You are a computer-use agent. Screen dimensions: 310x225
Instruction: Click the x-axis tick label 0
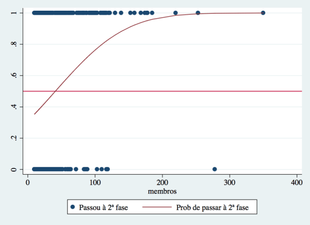click(x=28, y=183)
